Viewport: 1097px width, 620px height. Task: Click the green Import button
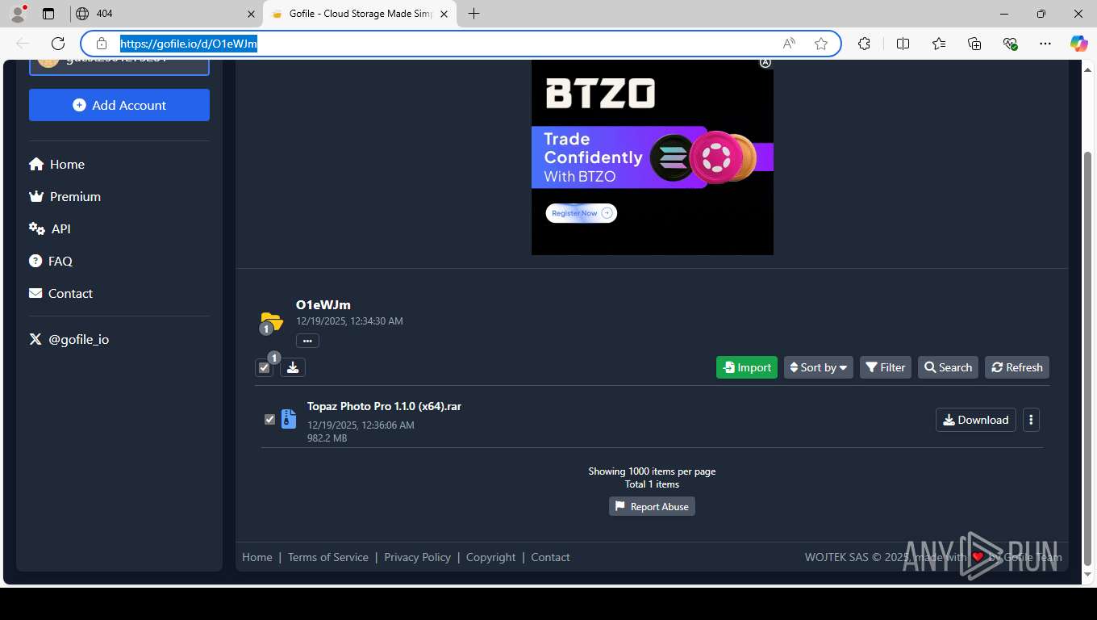click(747, 367)
